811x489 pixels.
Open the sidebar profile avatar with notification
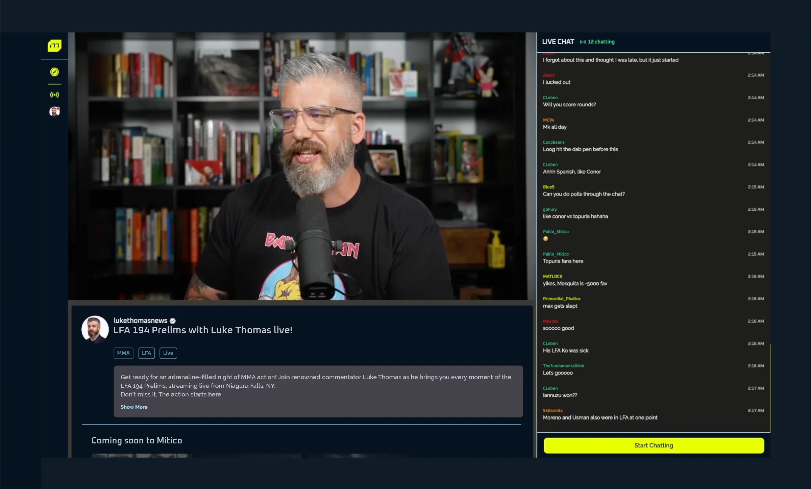(54, 111)
